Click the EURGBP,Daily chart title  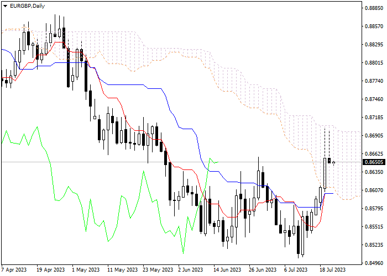pyautogui.click(x=27, y=6)
